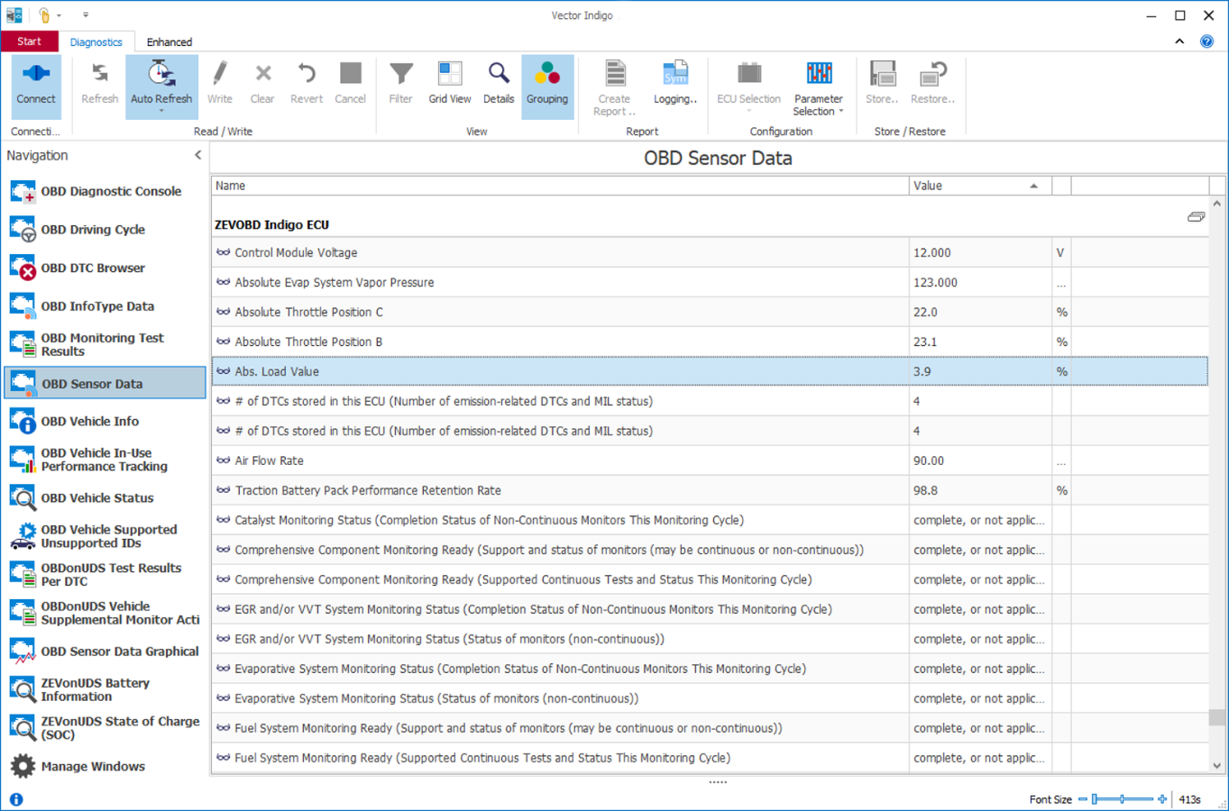The image size is (1229, 811).
Task: Click the glasses icon beside Traction Battery Pack
Action: 223,490
